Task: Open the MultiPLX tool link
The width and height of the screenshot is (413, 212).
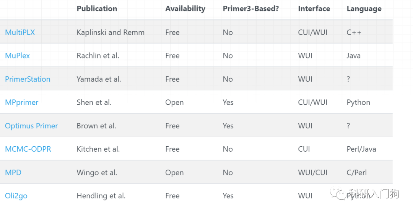Action: click(20, 32)
